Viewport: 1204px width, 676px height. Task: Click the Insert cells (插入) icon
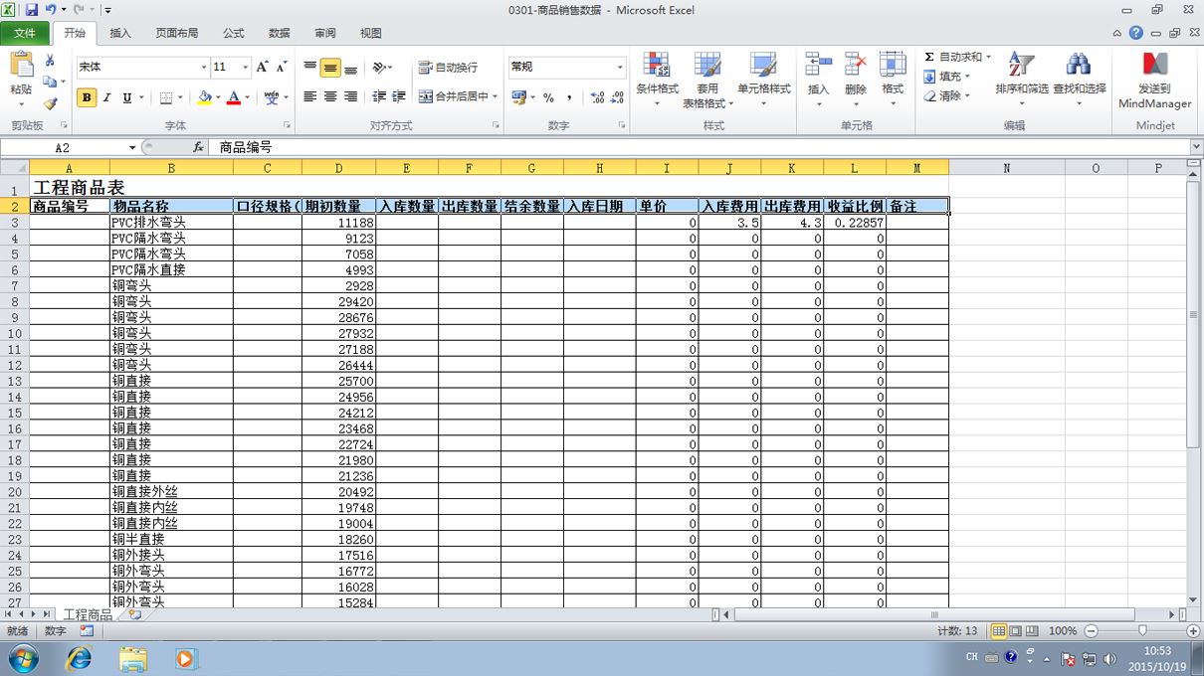(x=818, y=66)
